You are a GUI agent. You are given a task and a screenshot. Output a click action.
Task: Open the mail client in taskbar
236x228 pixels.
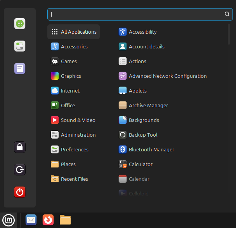[x=31, y=220]
